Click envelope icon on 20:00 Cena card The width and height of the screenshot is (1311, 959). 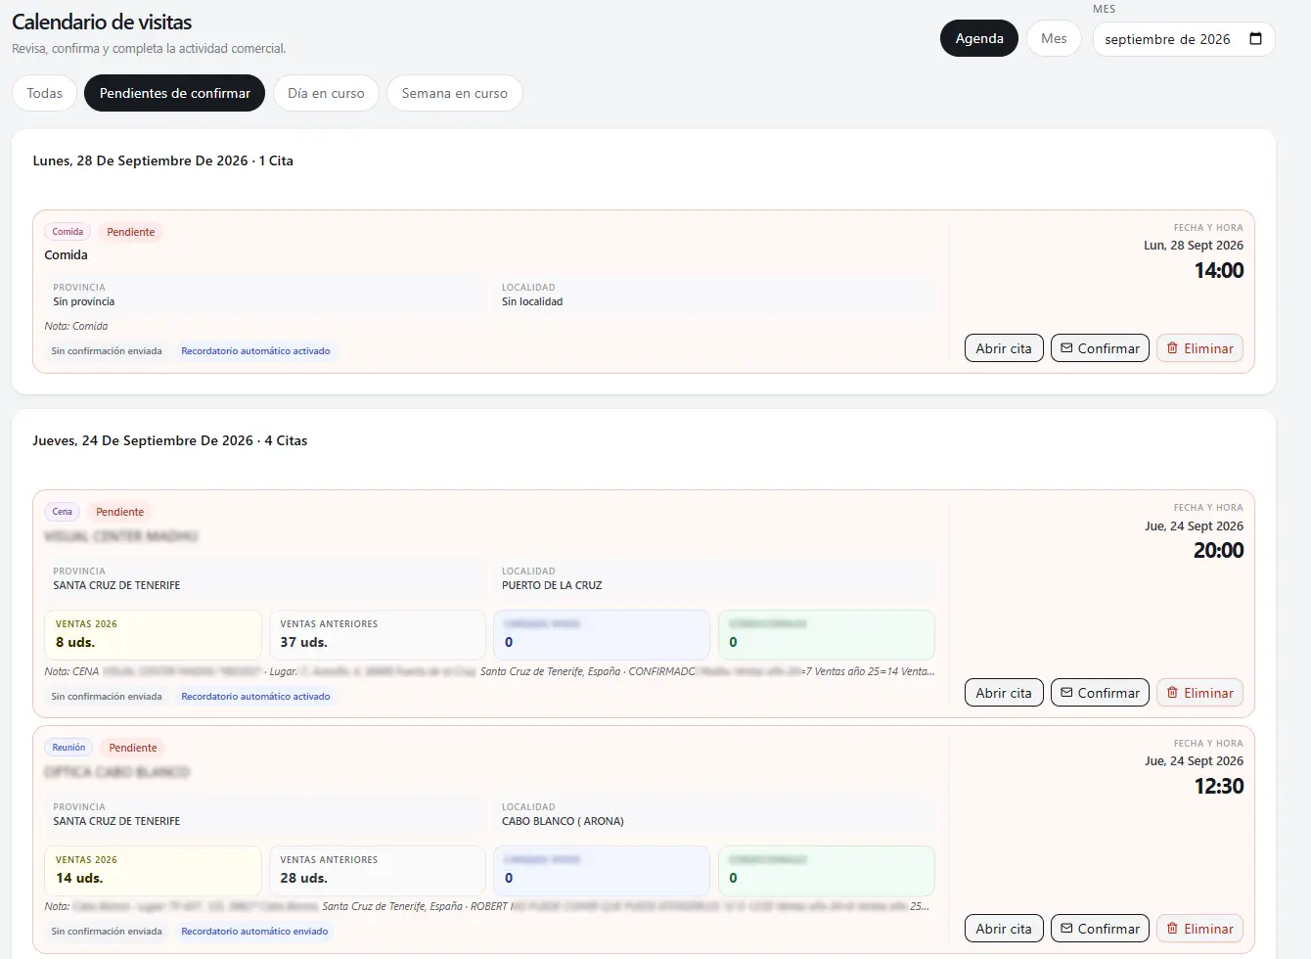pos(1066,693)
